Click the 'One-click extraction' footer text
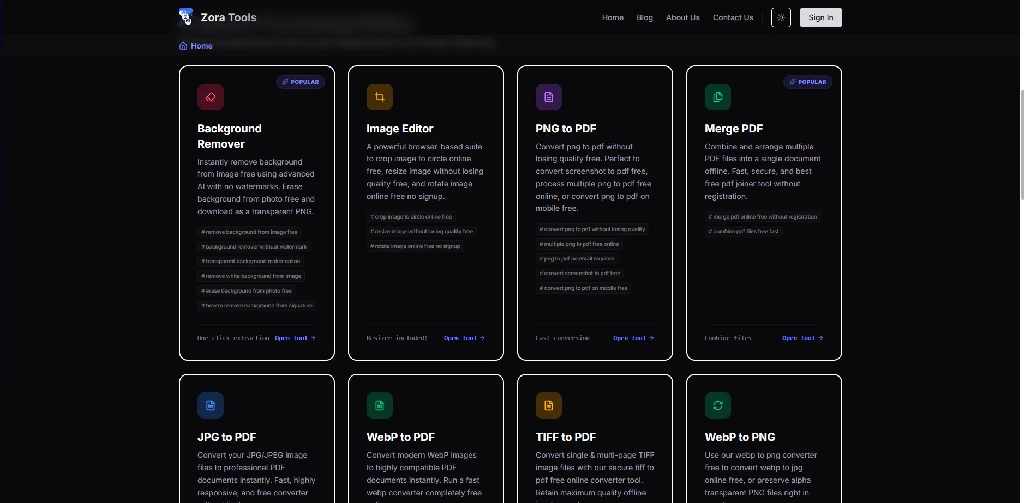 [233, 338]
